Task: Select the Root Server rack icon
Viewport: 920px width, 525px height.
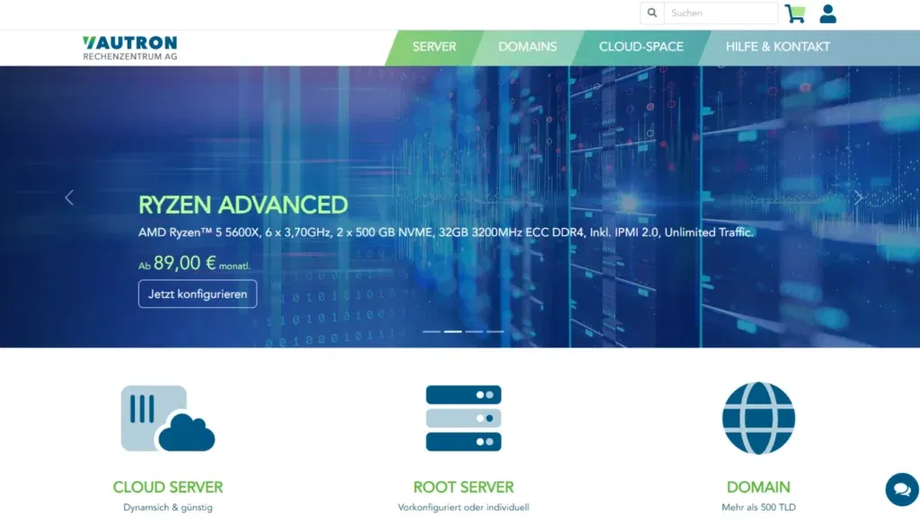Action: (464, 417)
